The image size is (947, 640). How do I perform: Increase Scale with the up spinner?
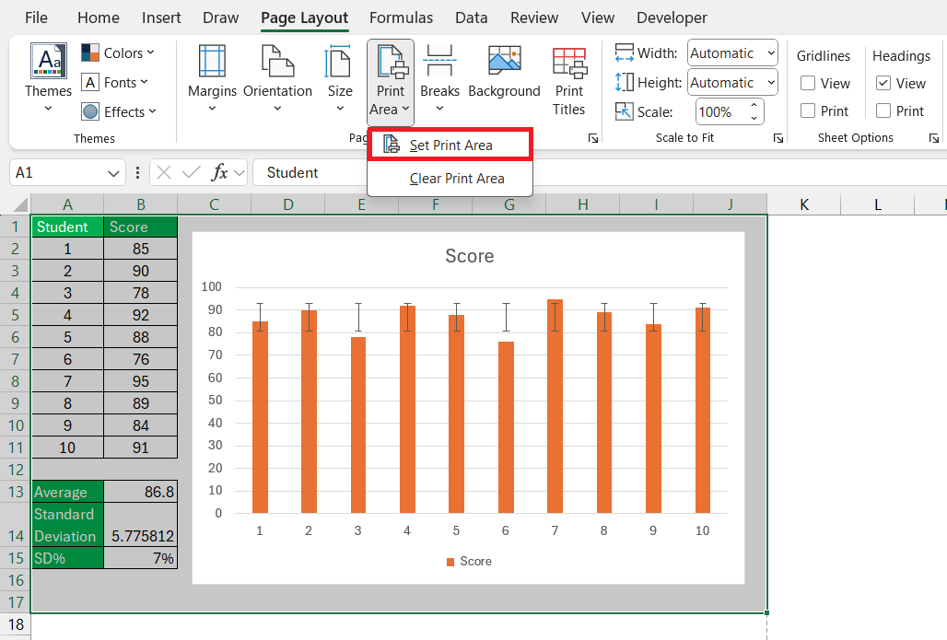pos(754,106)
